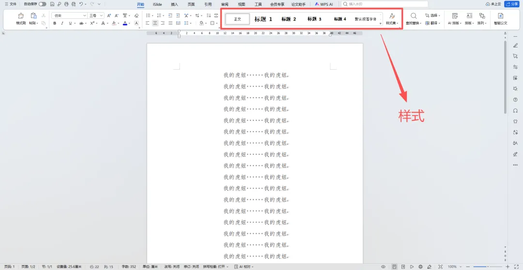This screenshot has height=270, width=523.
Task: Click the AI layout (AI 排版) icon
Action: [455, 16]
